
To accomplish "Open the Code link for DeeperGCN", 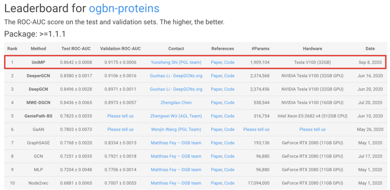I will point(229,76).
